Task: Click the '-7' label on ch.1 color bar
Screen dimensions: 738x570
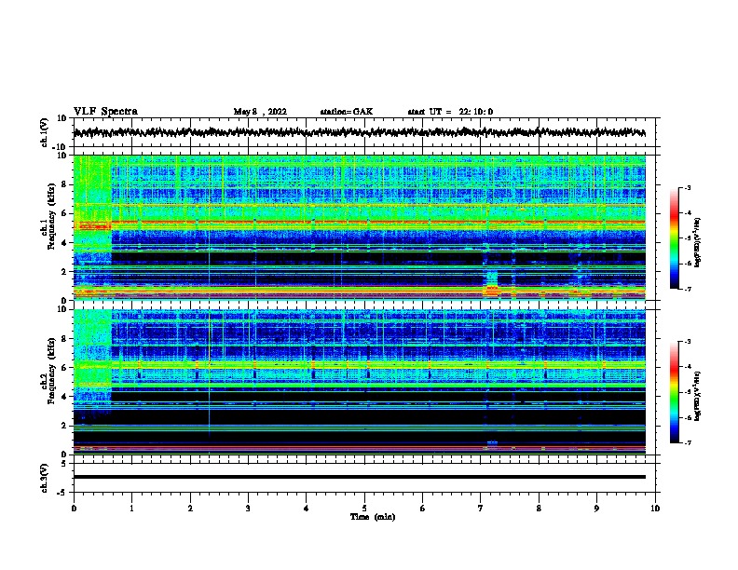Action: tap(687, 289)
